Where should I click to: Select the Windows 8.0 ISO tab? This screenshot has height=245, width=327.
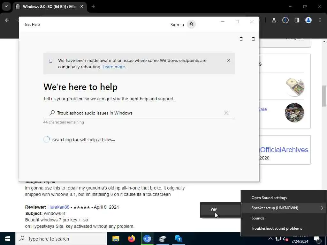pos(49,6)
